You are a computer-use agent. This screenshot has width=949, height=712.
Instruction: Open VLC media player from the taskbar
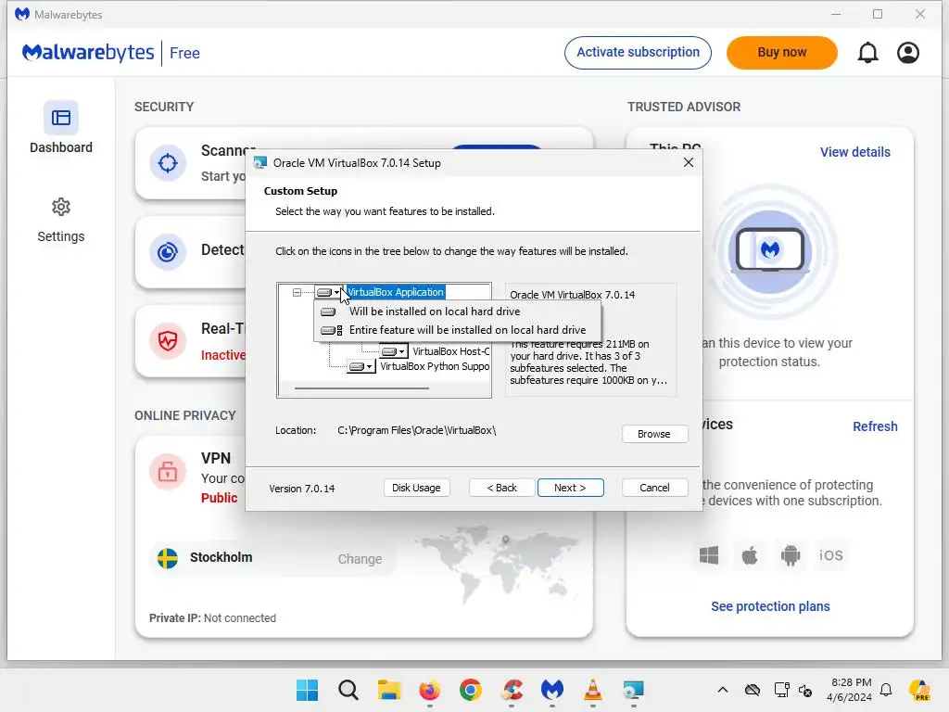593,690
